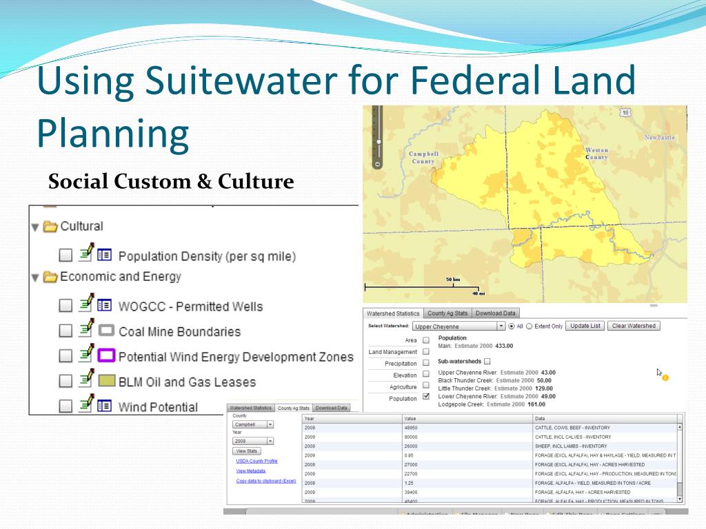Click the zoom out minus button on map
706x529 pixels.
coord(378,164)
